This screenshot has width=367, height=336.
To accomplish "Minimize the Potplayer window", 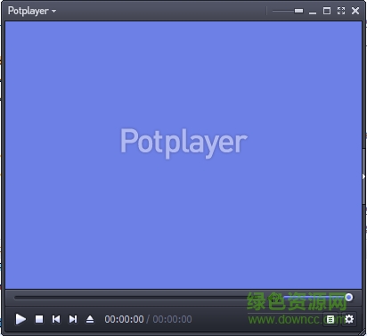I will [x=313, y=12].
